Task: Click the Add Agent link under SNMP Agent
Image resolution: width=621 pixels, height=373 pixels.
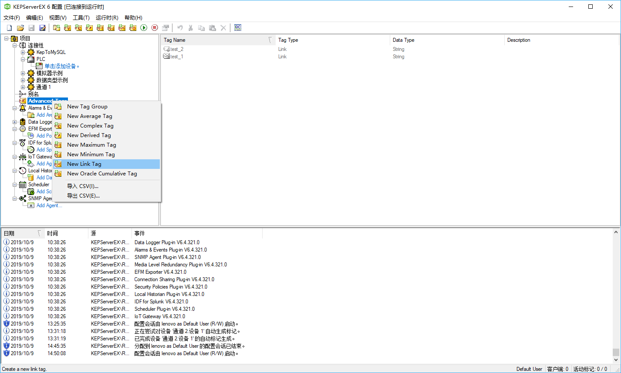Action: (49, 205)
